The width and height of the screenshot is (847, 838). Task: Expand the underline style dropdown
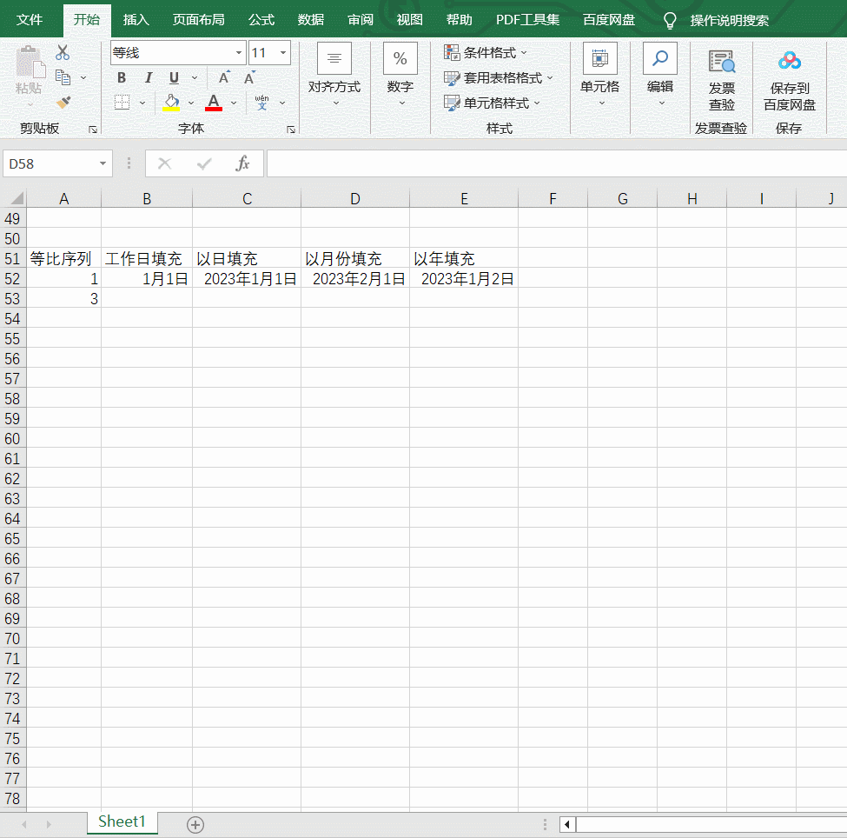(195, 78)
